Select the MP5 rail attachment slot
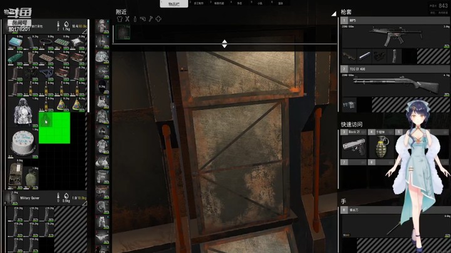451x253 pixels. (x=349, y=56)
